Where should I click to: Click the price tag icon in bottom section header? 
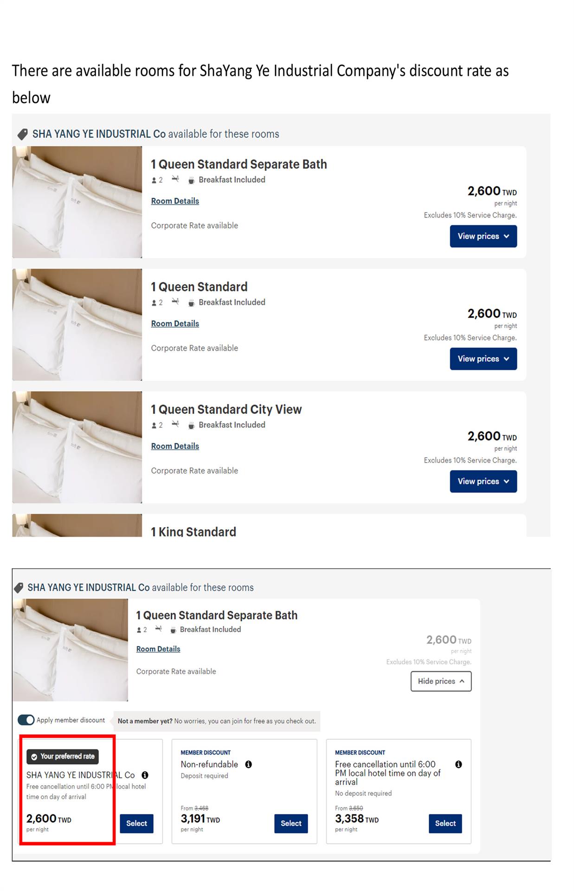click(x=19, y=588)
